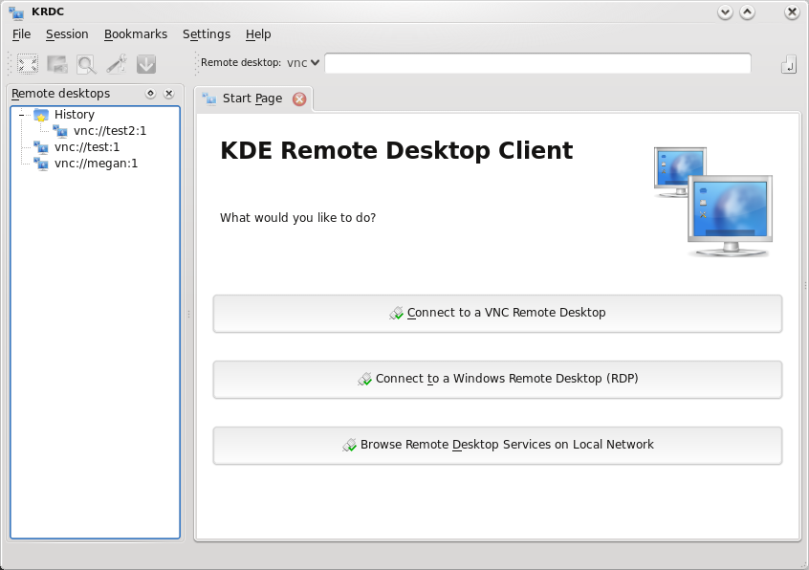Close the Start Page tab
Image resolution: width=809 pixels, height=570 pixels.
(299, 99)
